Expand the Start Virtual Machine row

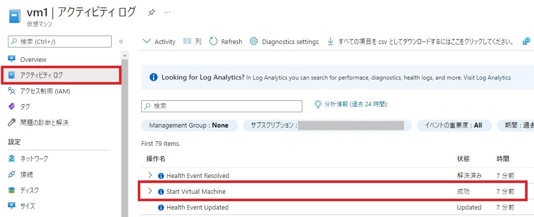[x=150, y=191]
